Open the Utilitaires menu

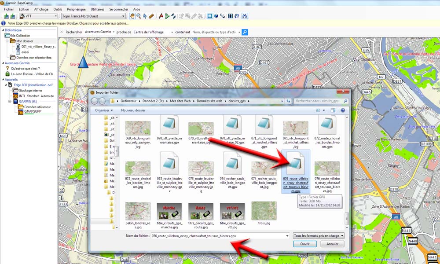97,9
